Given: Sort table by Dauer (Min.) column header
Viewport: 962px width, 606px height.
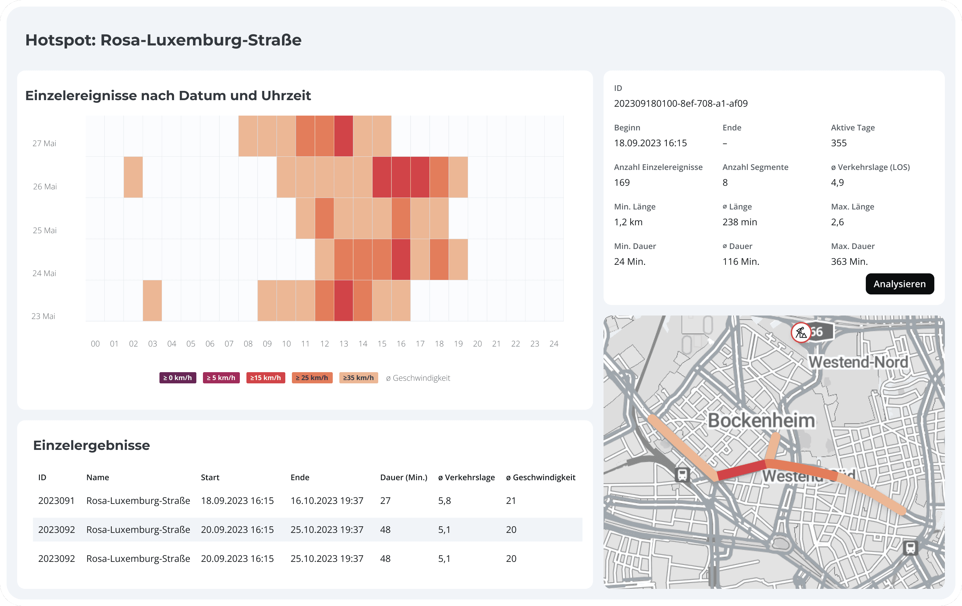Looking at the screenshot, I should click(404, 477).
